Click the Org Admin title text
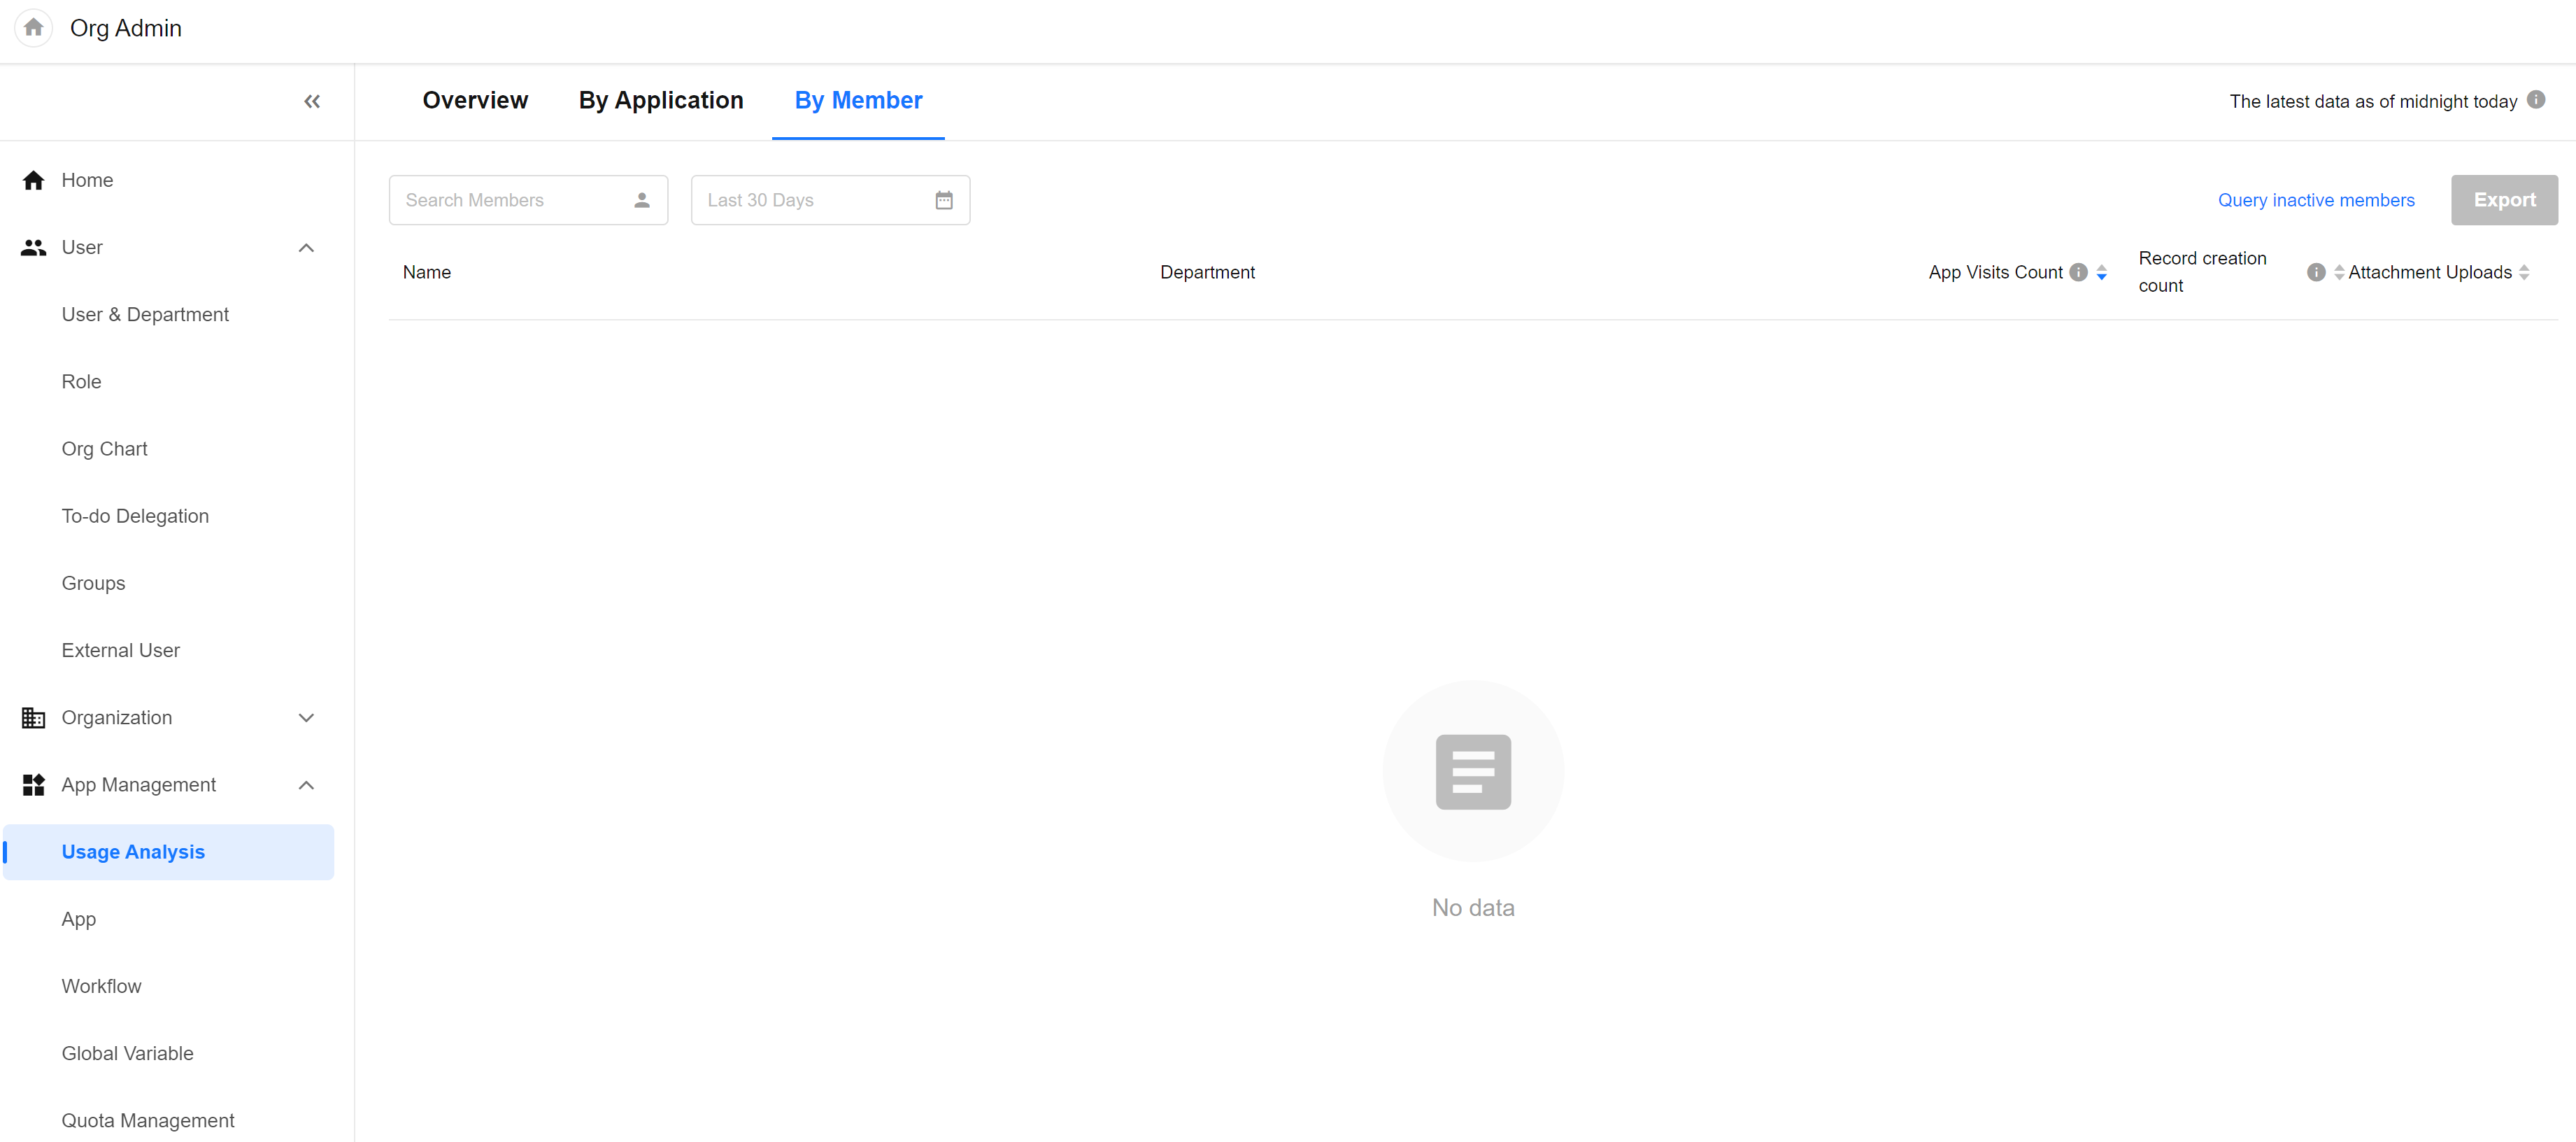Viewport: 2576px width, 1142px height. coord(126,28)
